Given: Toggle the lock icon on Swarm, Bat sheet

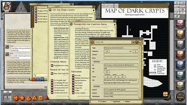Looking at the screenshot, I should (134, 42).
